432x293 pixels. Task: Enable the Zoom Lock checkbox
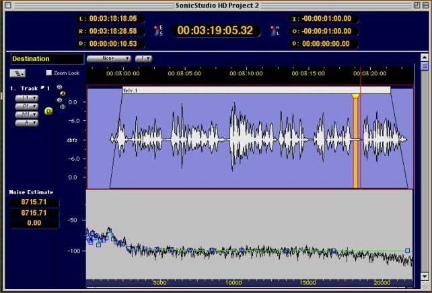coord(48,73)
